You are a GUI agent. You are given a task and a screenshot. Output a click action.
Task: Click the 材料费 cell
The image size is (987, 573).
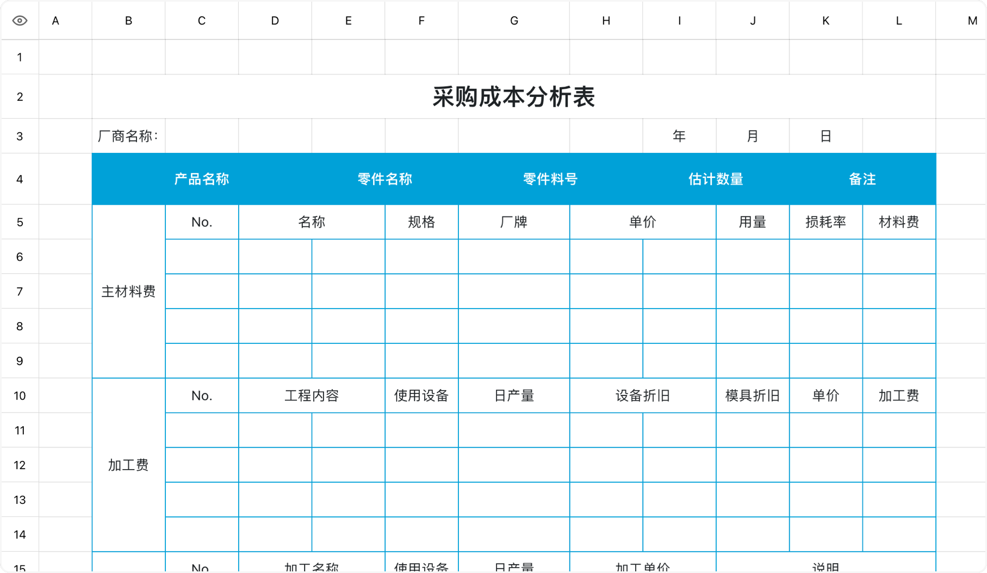(899, 222)
